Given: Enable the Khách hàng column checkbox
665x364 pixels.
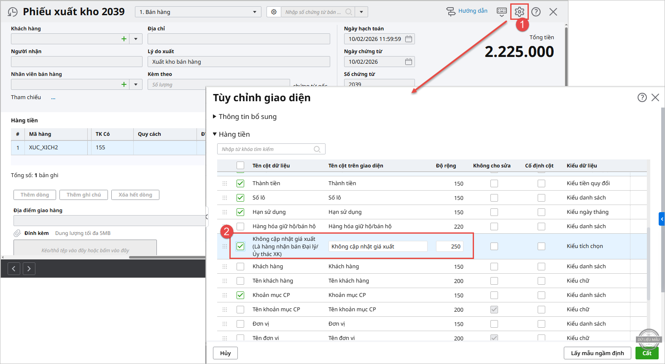Looking at the screenshot, I should [240, 267].
